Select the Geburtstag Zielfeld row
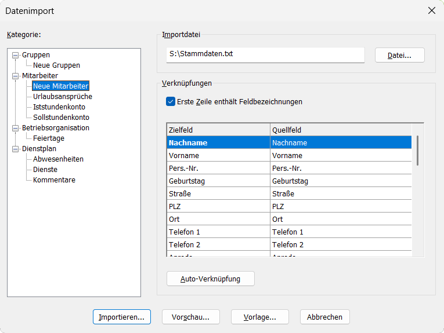The height and width of the screenshot is (333, 444). click(218, 181)
